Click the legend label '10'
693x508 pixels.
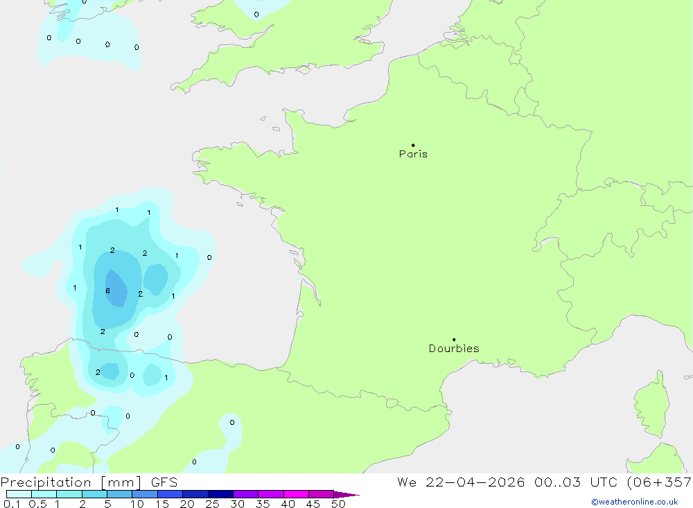137,504
